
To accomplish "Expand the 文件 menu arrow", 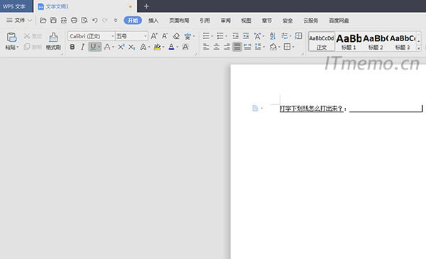I will (x=30, y=21).
